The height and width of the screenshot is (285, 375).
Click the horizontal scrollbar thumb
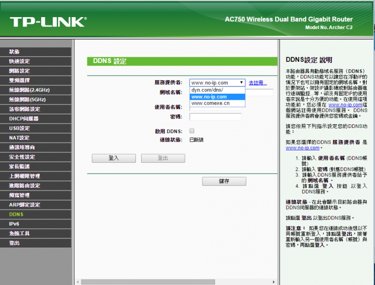[148, 282]
